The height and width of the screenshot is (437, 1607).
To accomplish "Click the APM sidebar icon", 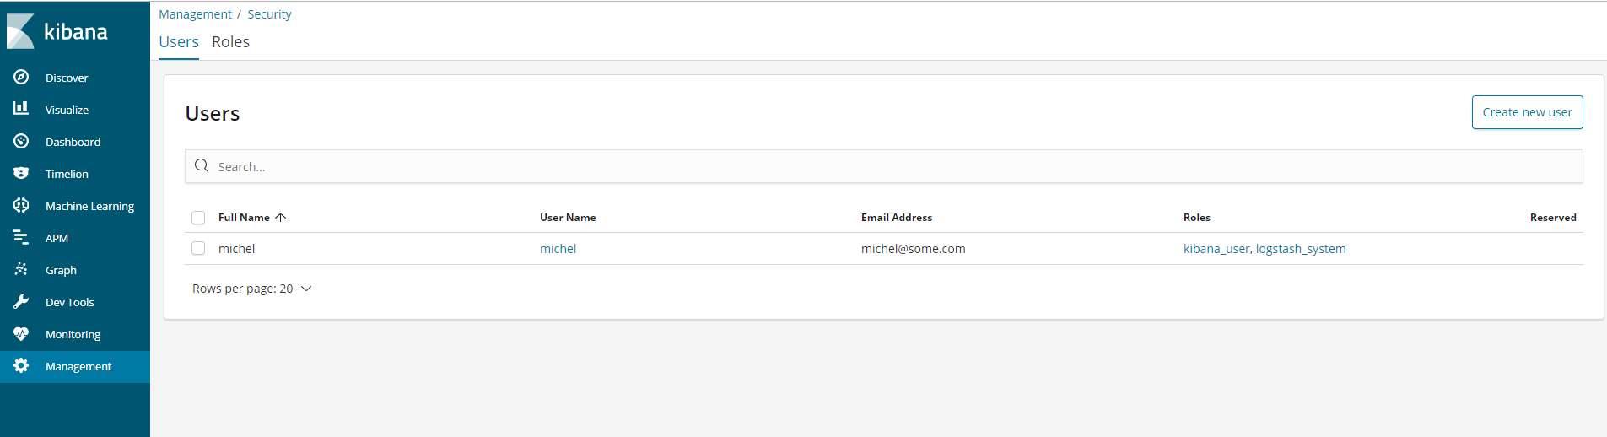I will pos(21,238).
